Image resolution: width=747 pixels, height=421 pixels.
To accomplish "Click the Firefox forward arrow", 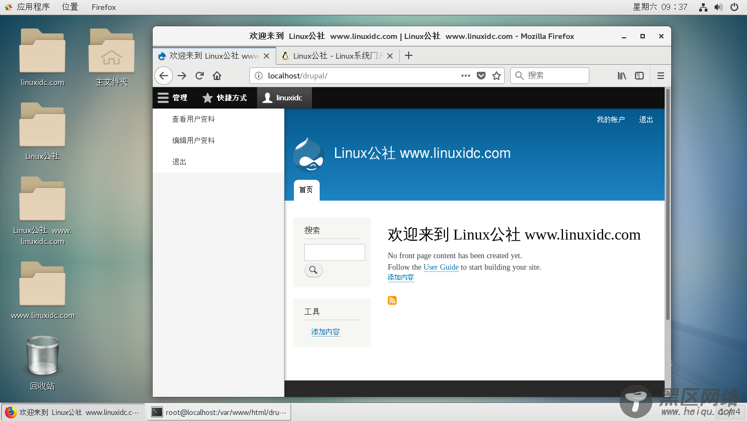I will click(182, 76).
